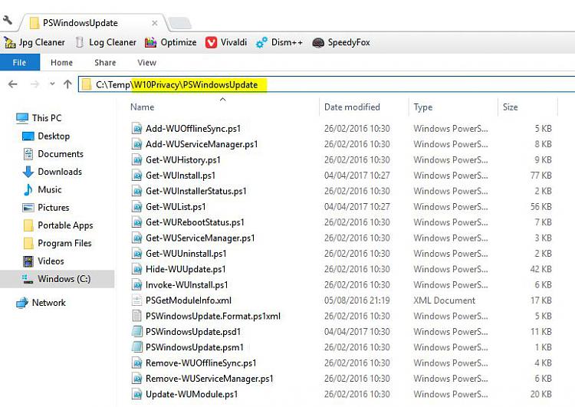This screenshot has height=407, width=575.
Task: Select the Remove-WUOfflineSync.ps1 file icon
Action: (x=136, y=363)
